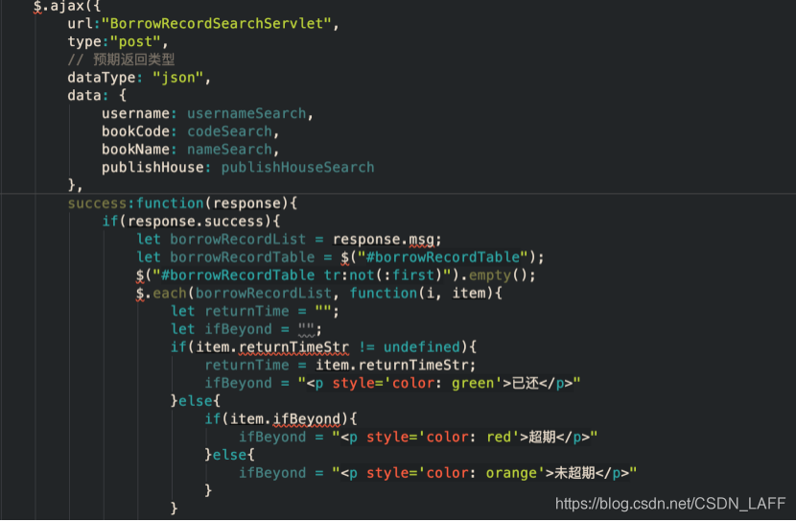Click the "#borrowRecordTable" selector in let statement
The width and height of the screenshot is (796, 522).
click(x=443, y=257)
